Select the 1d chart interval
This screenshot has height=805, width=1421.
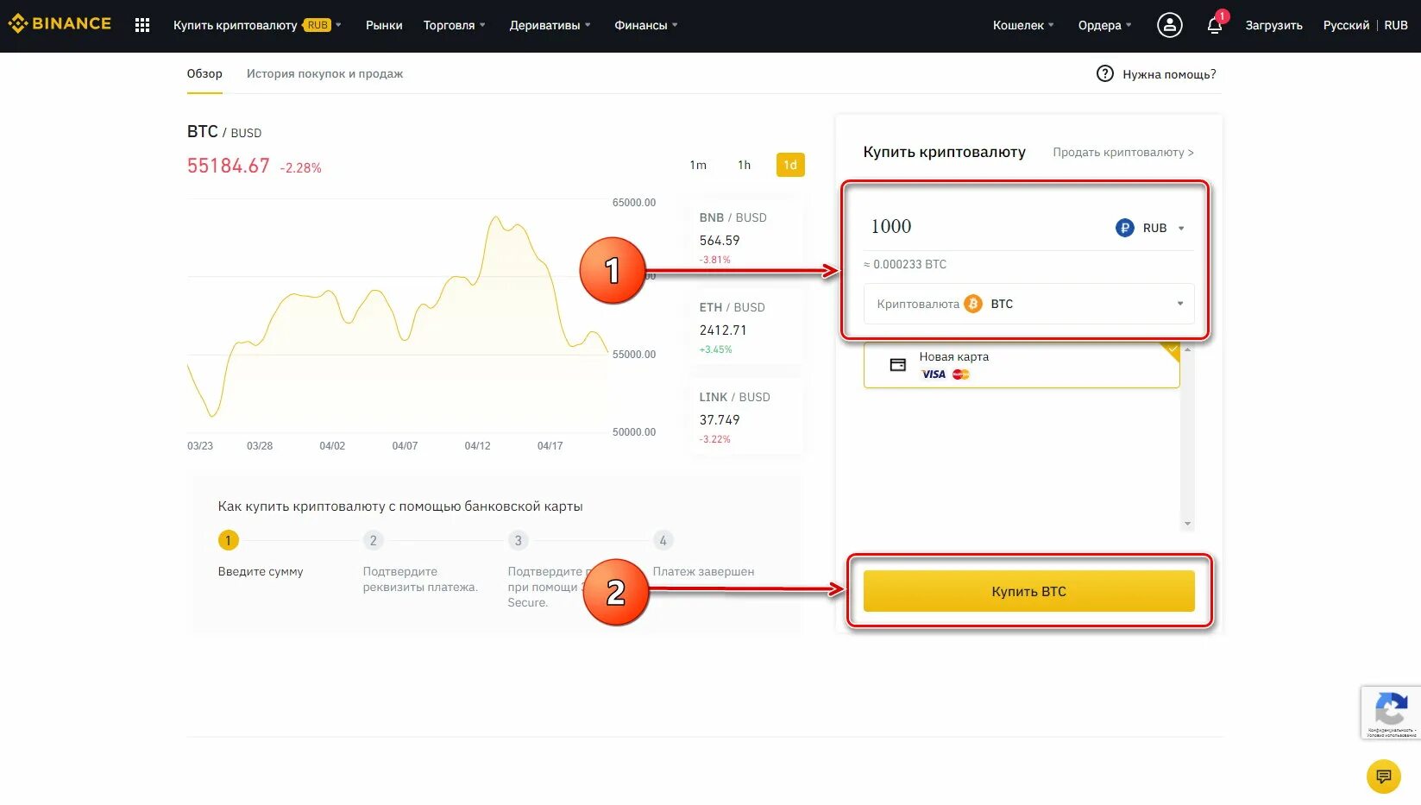(790, 165)
